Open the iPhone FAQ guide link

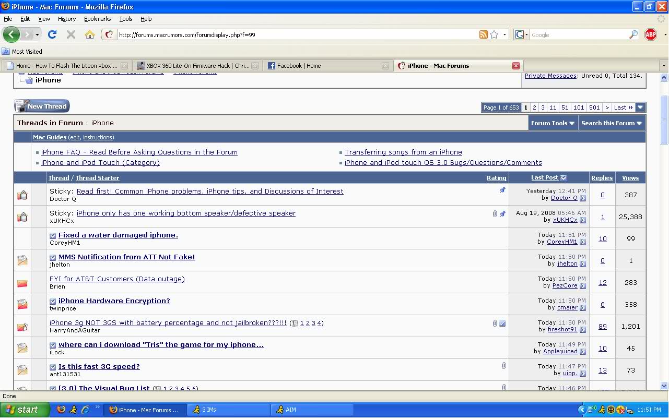pos(139,152)
